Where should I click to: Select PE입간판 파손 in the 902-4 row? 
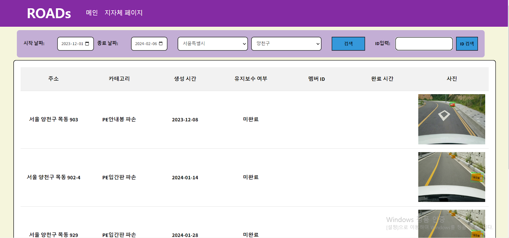pos(119,177)
